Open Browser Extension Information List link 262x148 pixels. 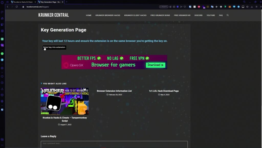click(x=114, y=91)
